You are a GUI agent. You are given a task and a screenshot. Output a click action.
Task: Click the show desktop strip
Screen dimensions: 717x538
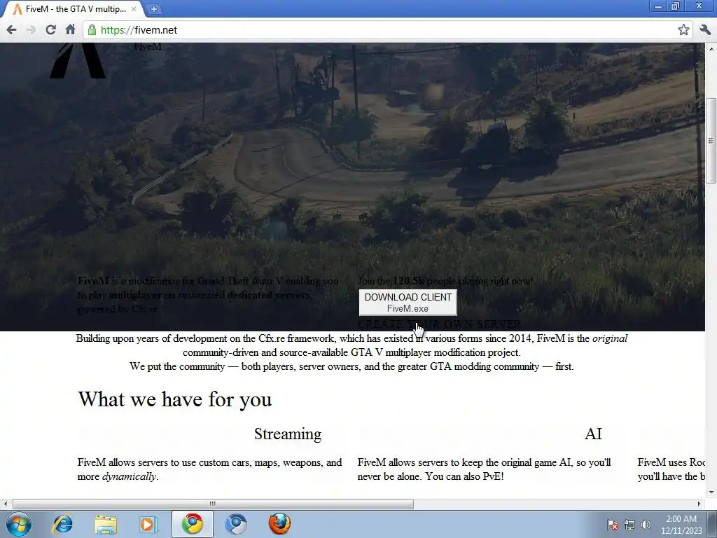[x=713, y=524]
